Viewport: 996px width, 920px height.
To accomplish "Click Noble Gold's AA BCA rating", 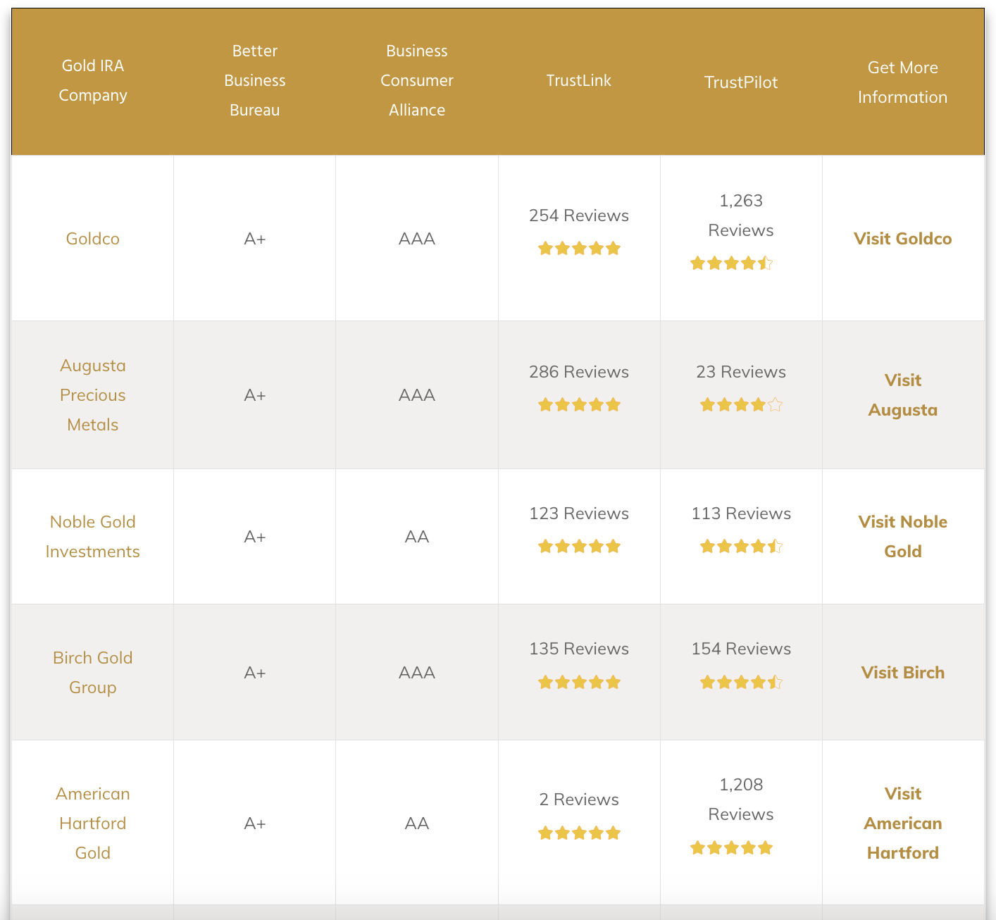I will 417,537.
